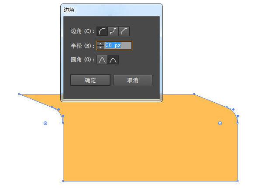This screenshot has height=188, width=262.
Task: Select the upper handle dot on the right rounded corner
Action: coord(233,109)
